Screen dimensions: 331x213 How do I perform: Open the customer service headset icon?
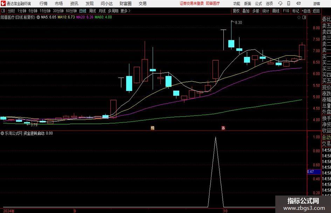click(280, 3)
